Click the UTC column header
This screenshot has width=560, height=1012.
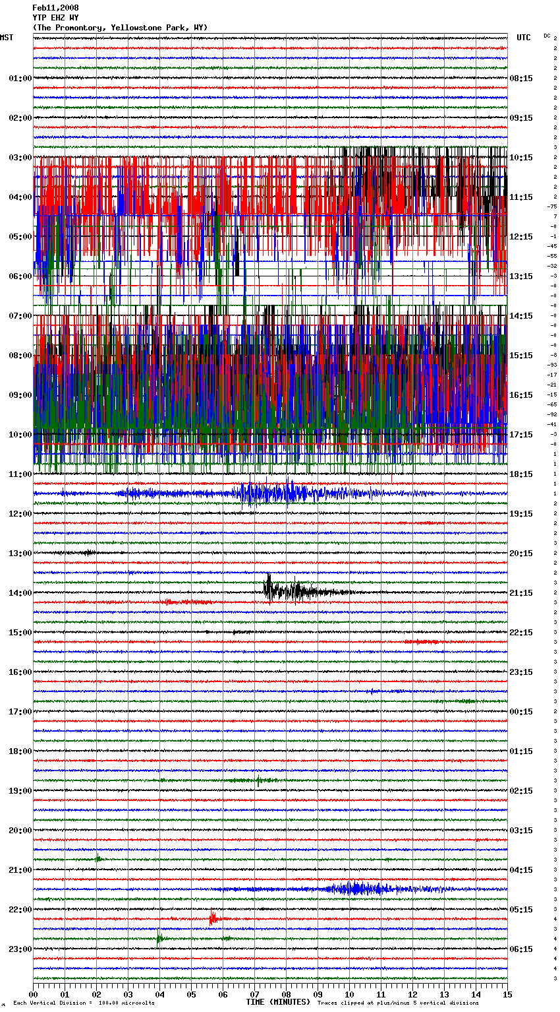click(524, 38)
